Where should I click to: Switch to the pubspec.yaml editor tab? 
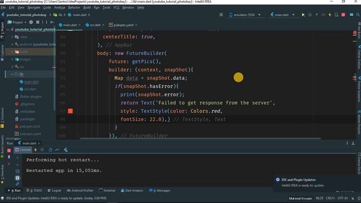(123, 25)
